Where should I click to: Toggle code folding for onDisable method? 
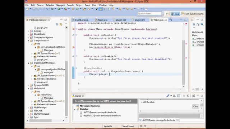[x=76, y=56]
